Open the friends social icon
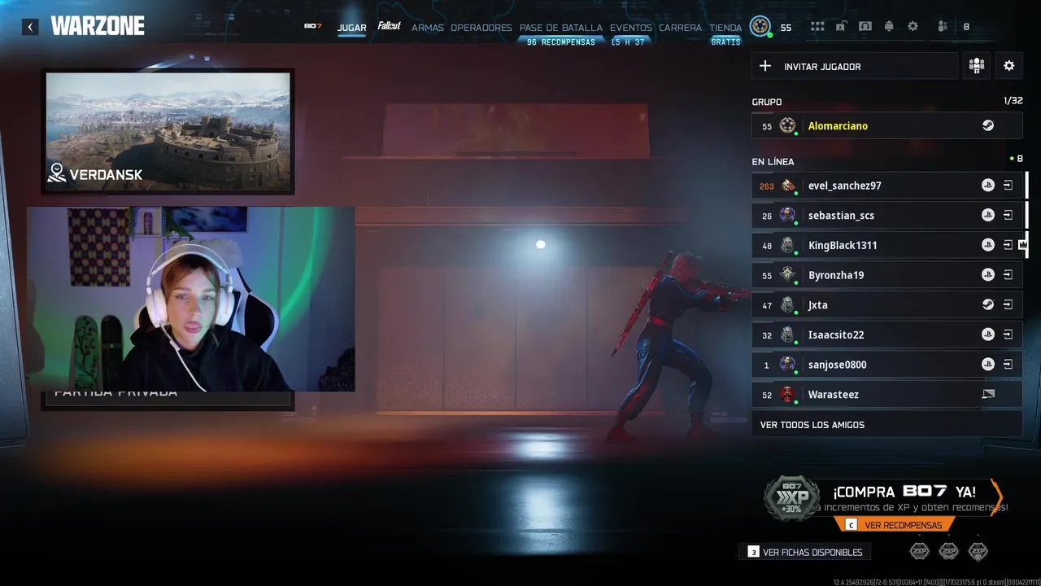The image size is (1041, 586). pos(942,27)
